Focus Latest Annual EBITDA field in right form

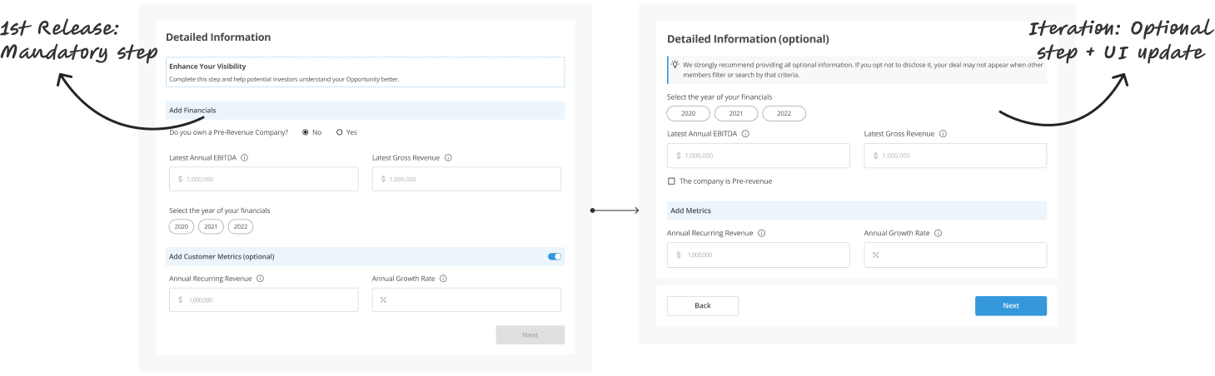point(759,156)
